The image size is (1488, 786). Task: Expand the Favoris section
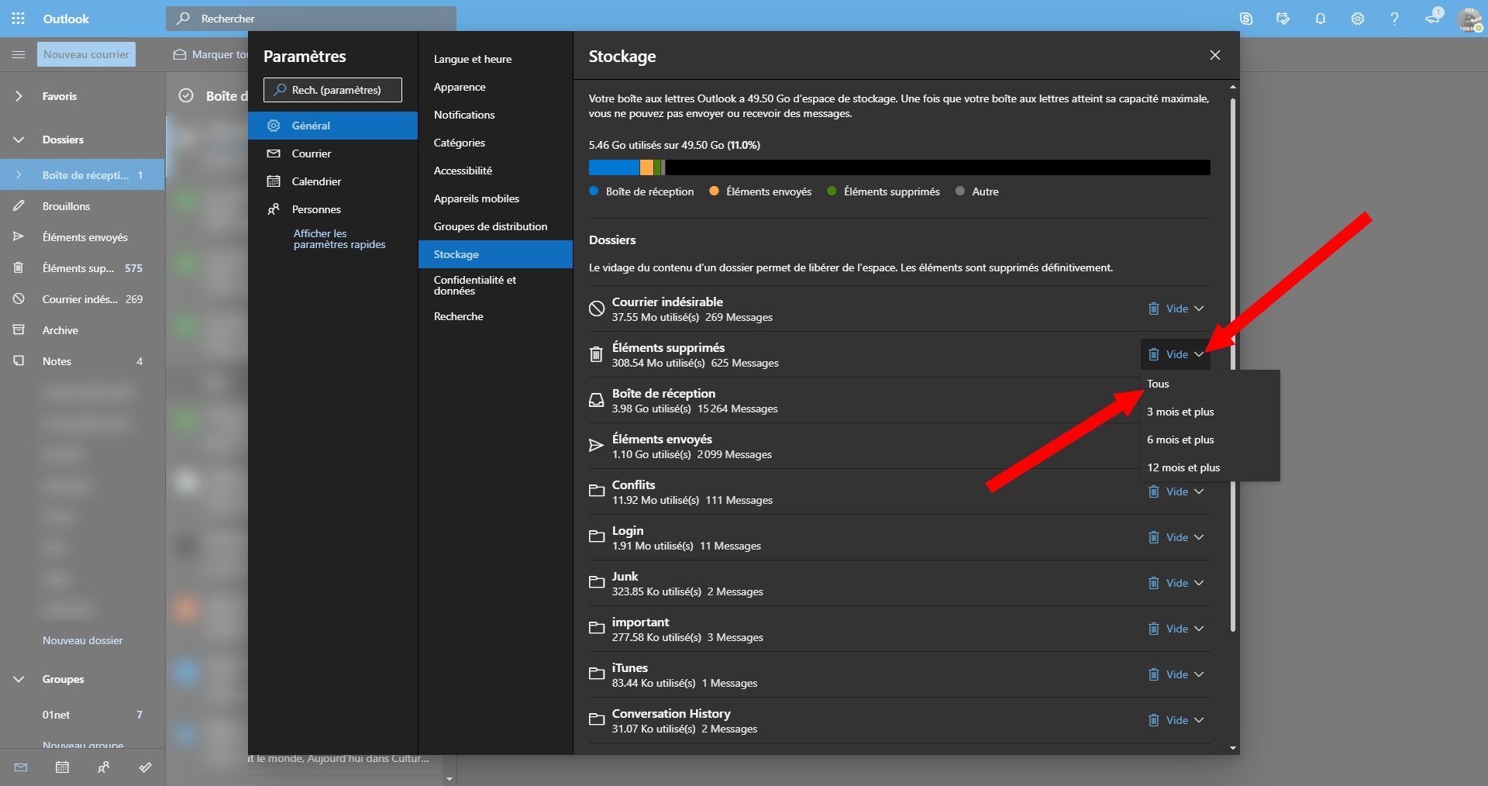click(x=19, y=96)
